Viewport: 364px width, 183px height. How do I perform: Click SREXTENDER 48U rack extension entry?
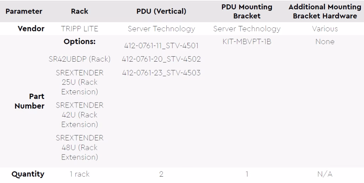point(80,147)
